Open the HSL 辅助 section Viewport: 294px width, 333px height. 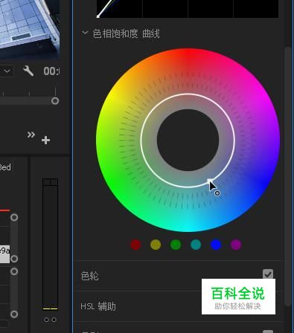click(x=98, y=306)
